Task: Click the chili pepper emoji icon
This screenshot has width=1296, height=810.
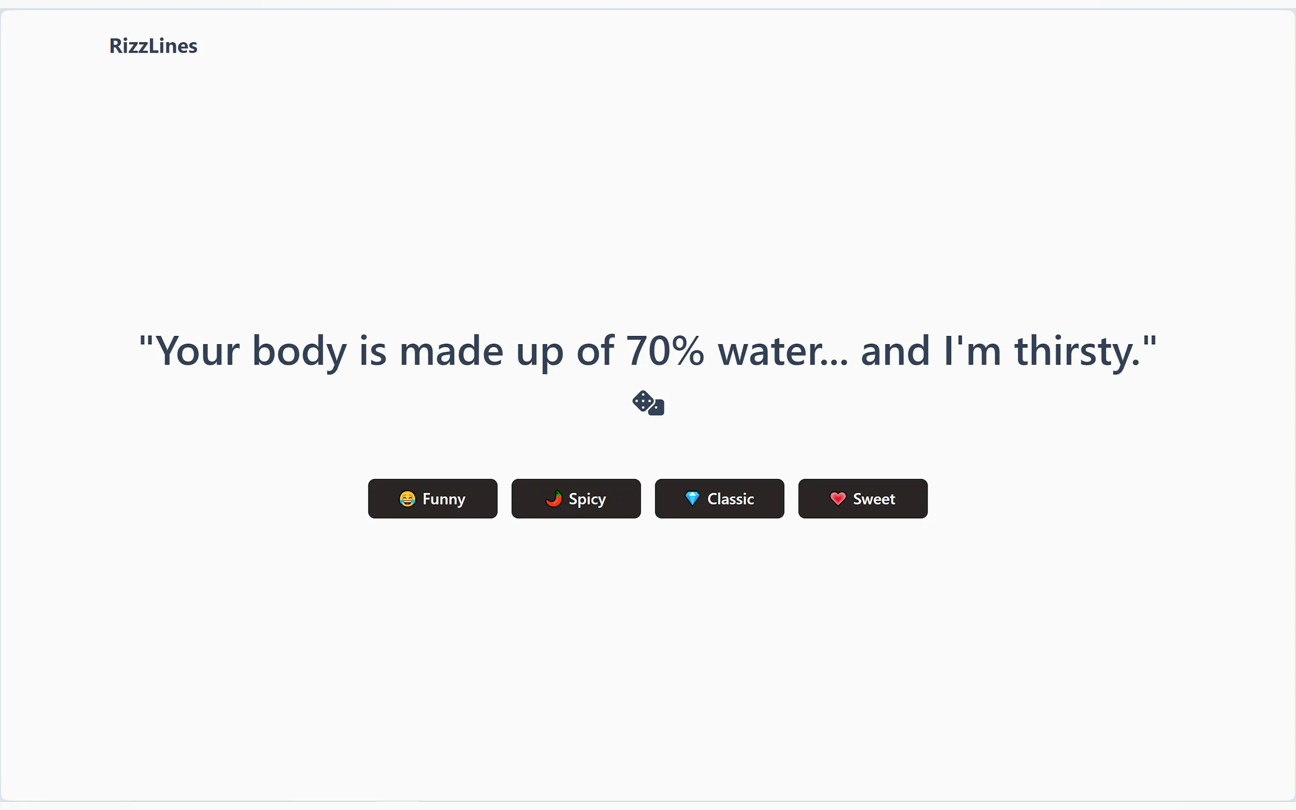Action: coord(554,499)
